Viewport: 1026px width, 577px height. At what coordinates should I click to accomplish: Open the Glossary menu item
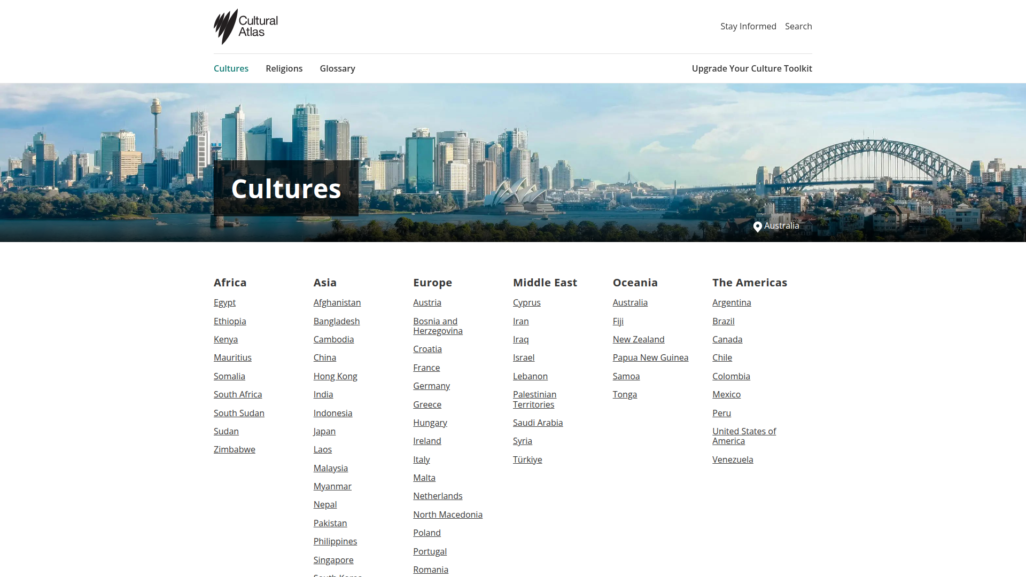click(x=337, y=68)
